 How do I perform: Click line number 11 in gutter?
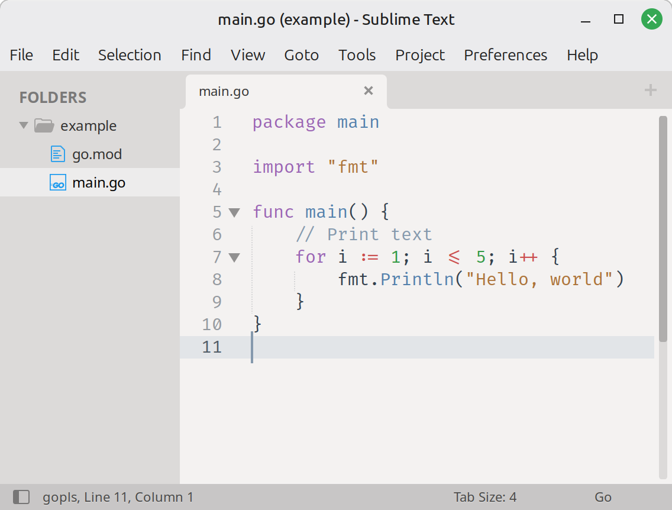212,347
